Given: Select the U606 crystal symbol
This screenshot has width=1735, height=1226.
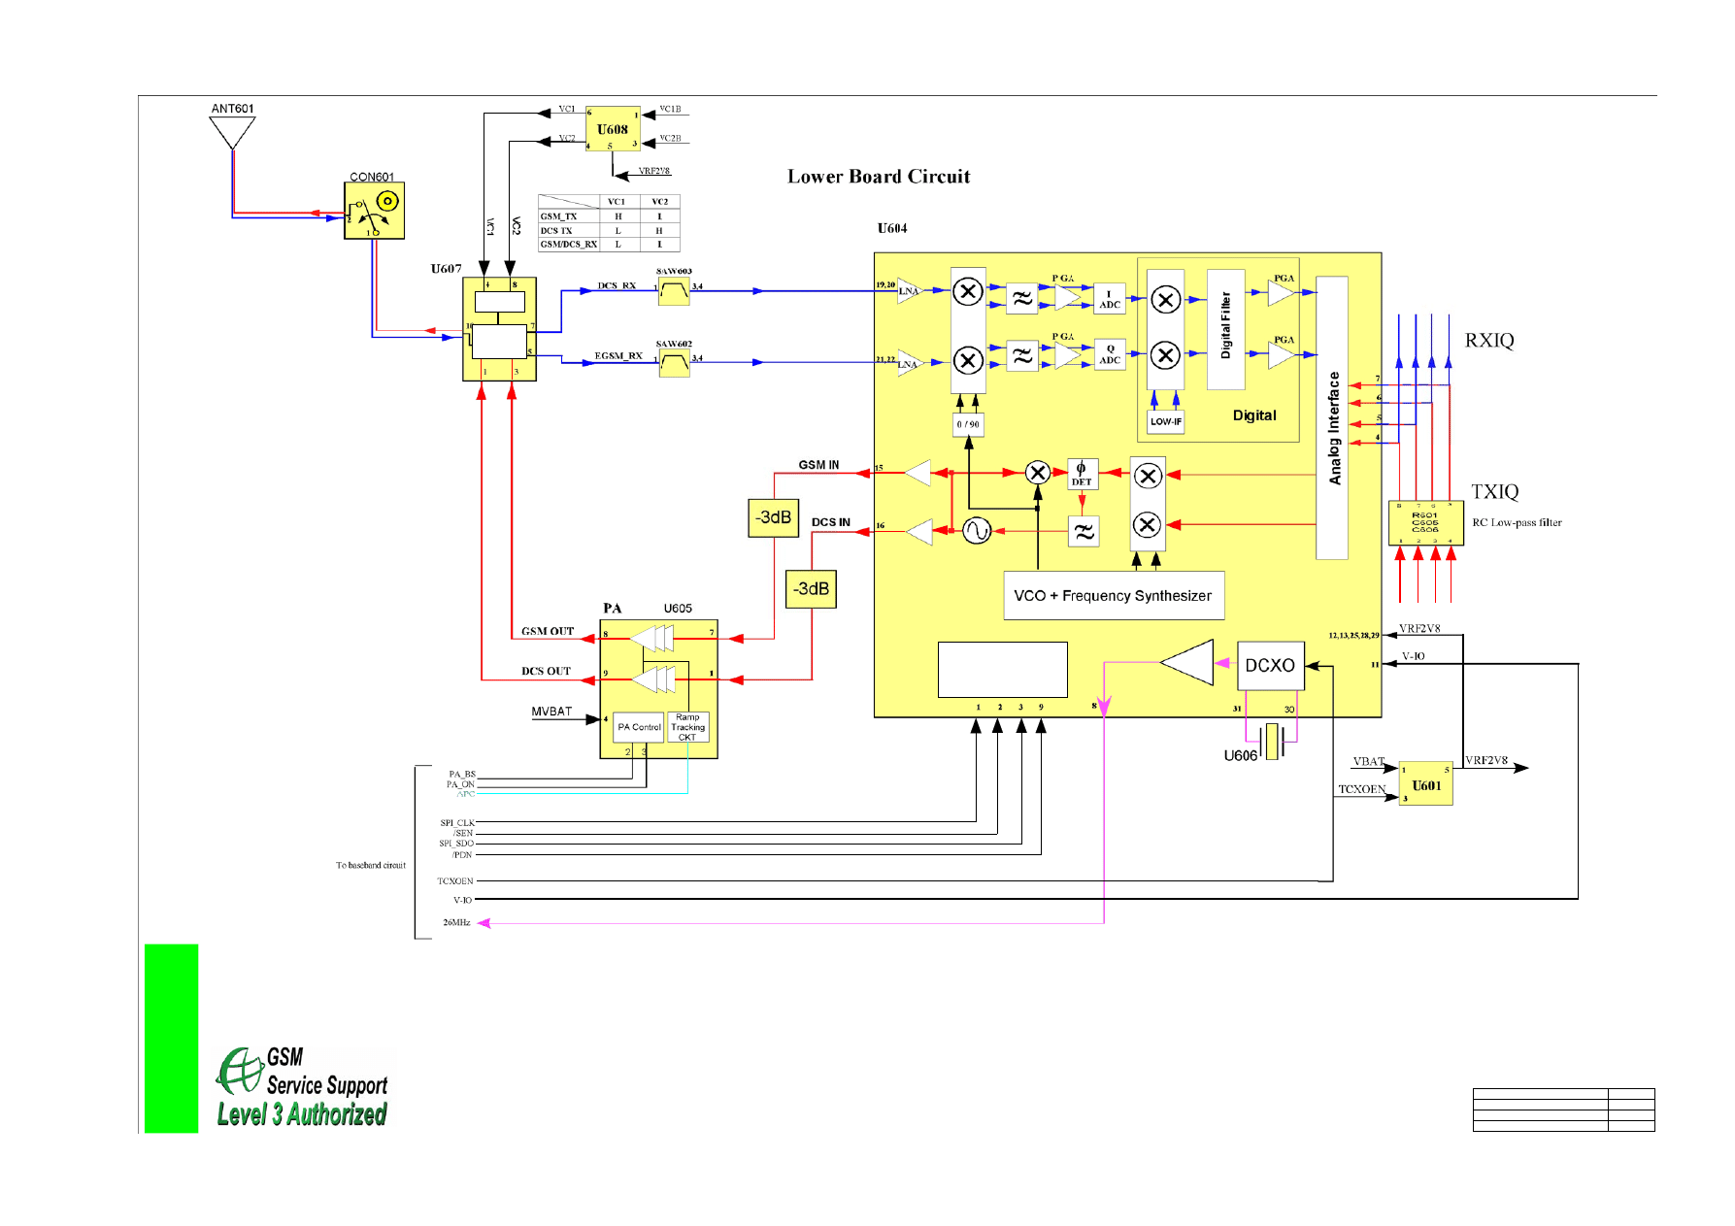Looking at the screenshot, I should tap(1272, 743).
